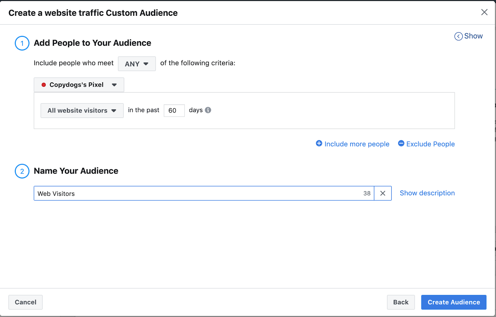Open the All website visitors dropdown

tap(82, 111)
